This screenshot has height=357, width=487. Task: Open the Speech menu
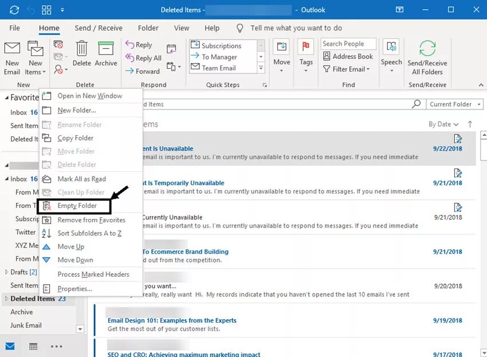tap(391, 56)
